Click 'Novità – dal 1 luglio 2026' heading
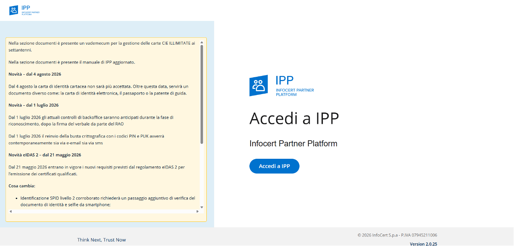 (x=34, y=105)
